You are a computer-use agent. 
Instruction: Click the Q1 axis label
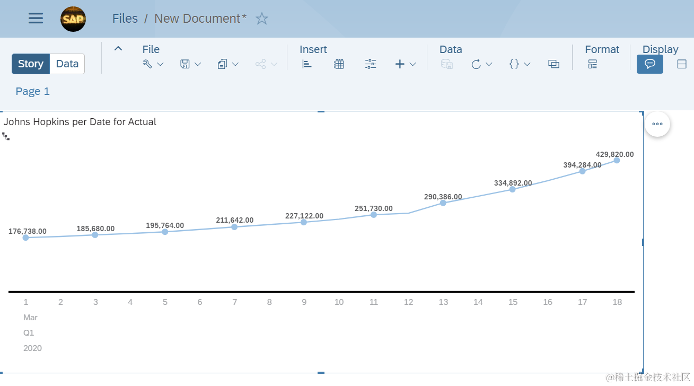coord(29,333)
